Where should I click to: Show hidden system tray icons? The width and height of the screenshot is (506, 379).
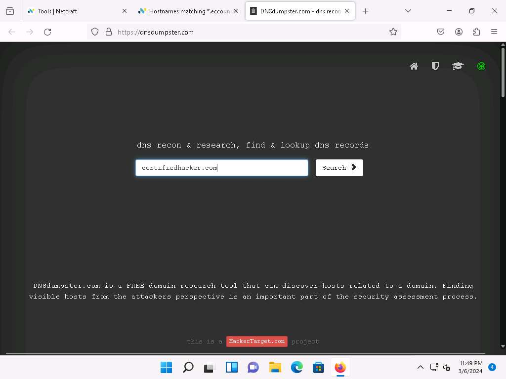[x=421, y=367]
